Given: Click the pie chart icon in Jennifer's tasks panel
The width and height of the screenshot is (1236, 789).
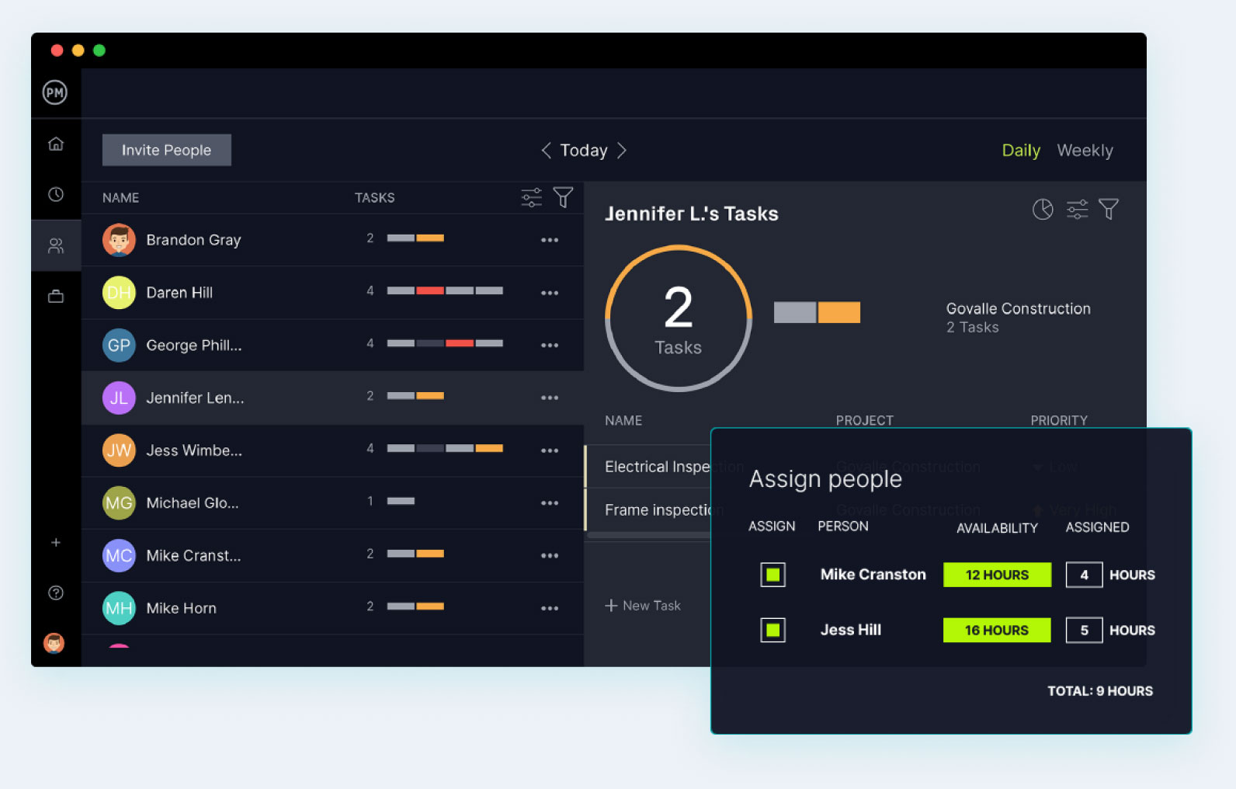Looking at the screenshot, I should click(x=1042, y=209).
